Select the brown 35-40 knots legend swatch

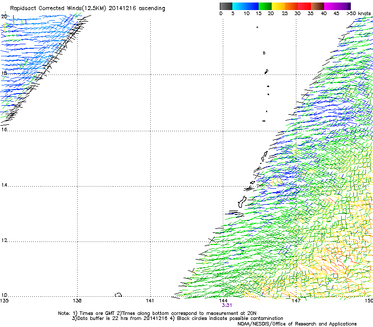tap(318, 6)
